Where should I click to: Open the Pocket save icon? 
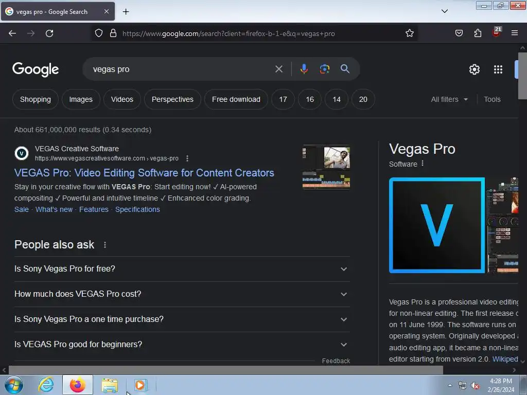pos(459,33)
